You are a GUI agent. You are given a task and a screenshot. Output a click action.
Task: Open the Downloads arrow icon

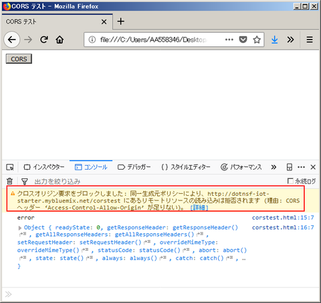pyautogui.click(x=274, y=40)
